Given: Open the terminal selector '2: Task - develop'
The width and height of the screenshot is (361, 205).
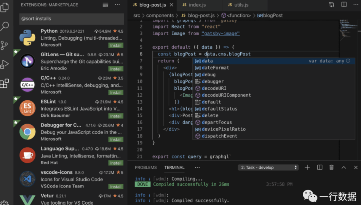Looking at the screenshot, I should (268, 167).
